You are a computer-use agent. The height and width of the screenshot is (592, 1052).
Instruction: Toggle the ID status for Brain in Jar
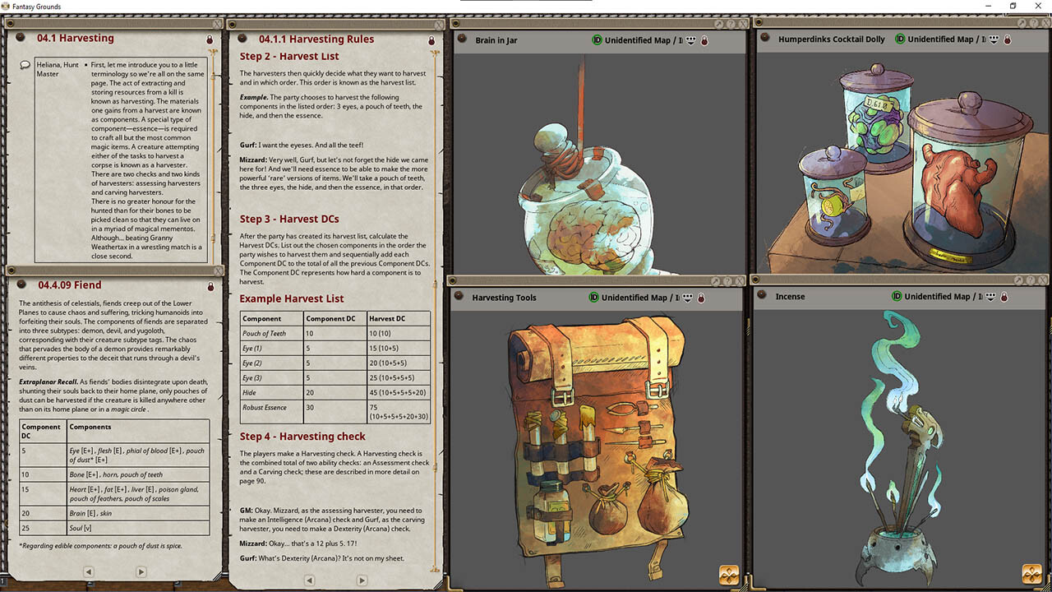(597, 40)
